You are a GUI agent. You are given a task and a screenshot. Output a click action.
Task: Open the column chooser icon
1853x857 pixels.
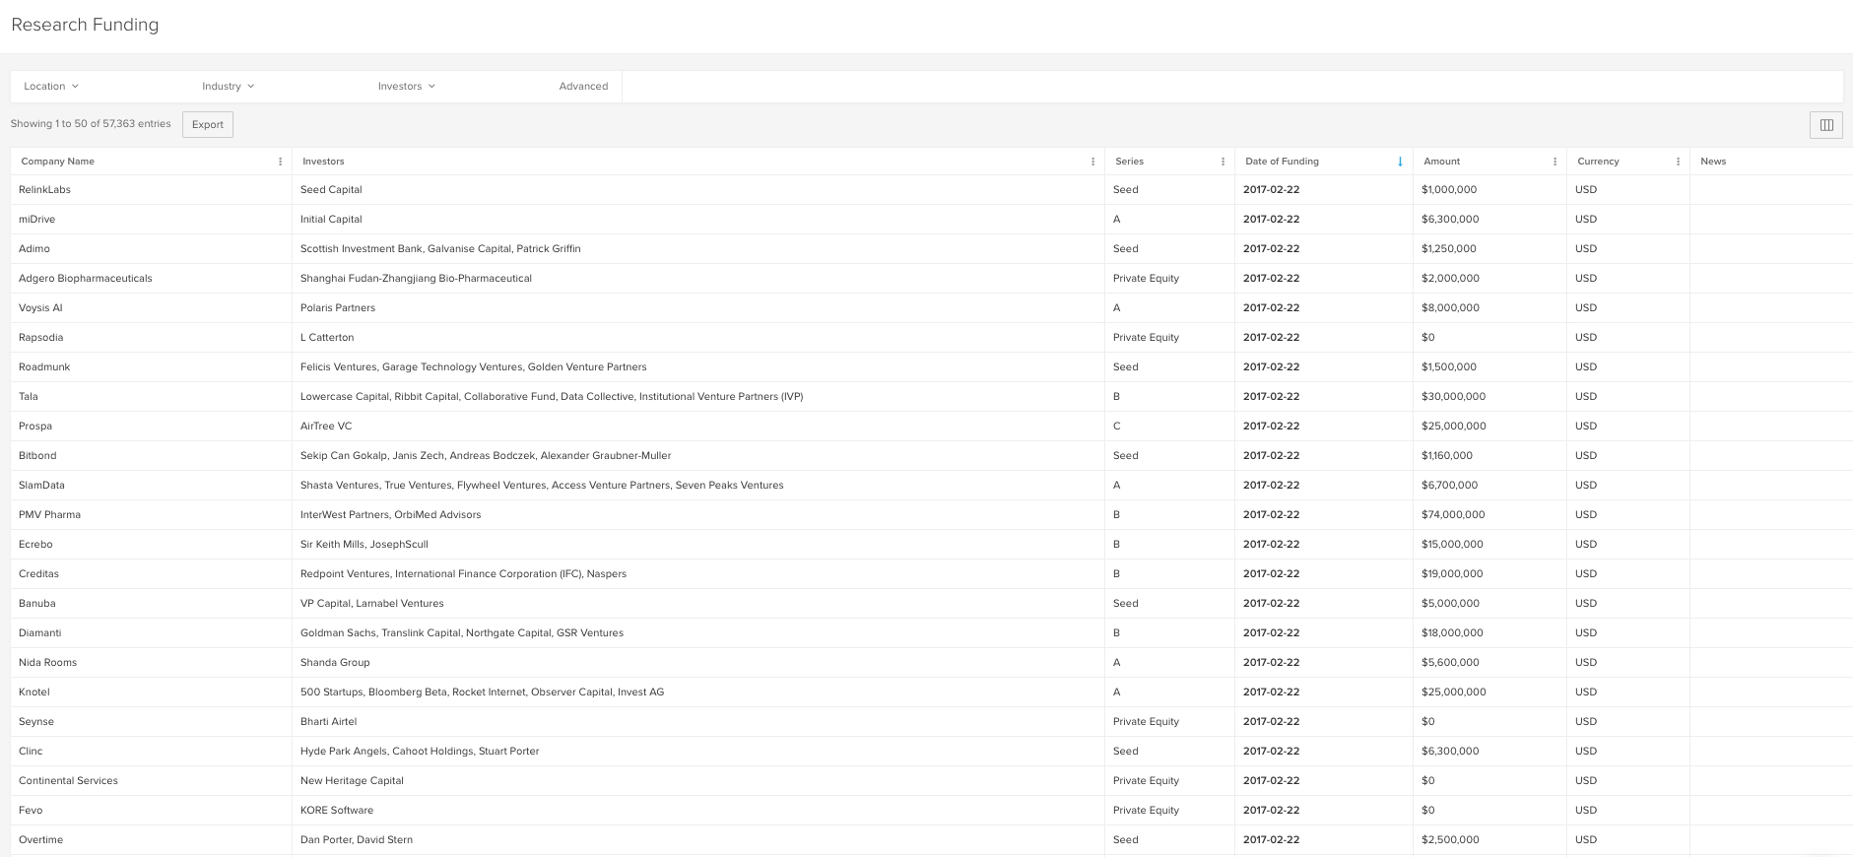(x=1825, y=124)
